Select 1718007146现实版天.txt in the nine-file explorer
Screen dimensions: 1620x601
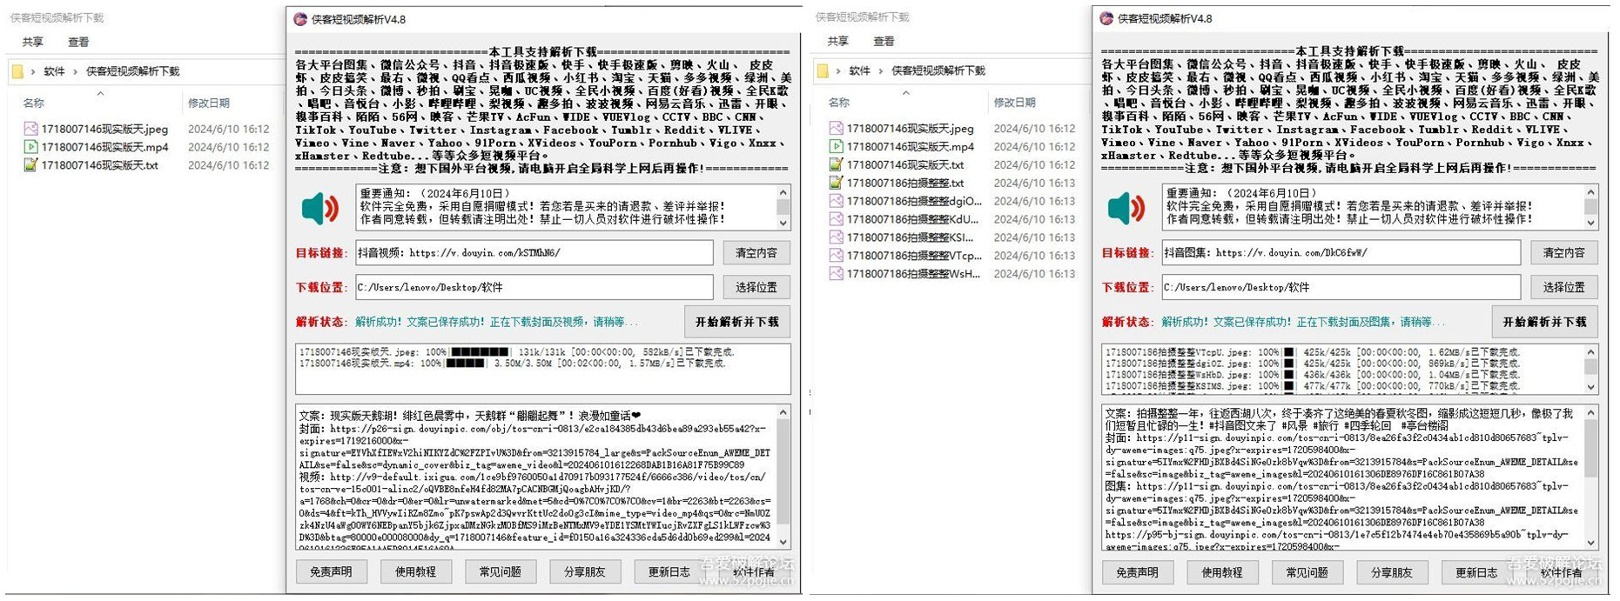(905, 164)
